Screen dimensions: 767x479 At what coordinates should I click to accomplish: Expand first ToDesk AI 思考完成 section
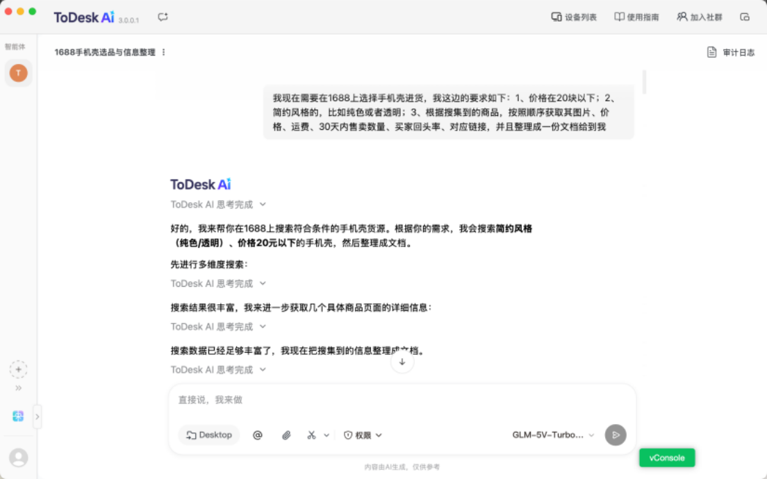tap(218, 204)
